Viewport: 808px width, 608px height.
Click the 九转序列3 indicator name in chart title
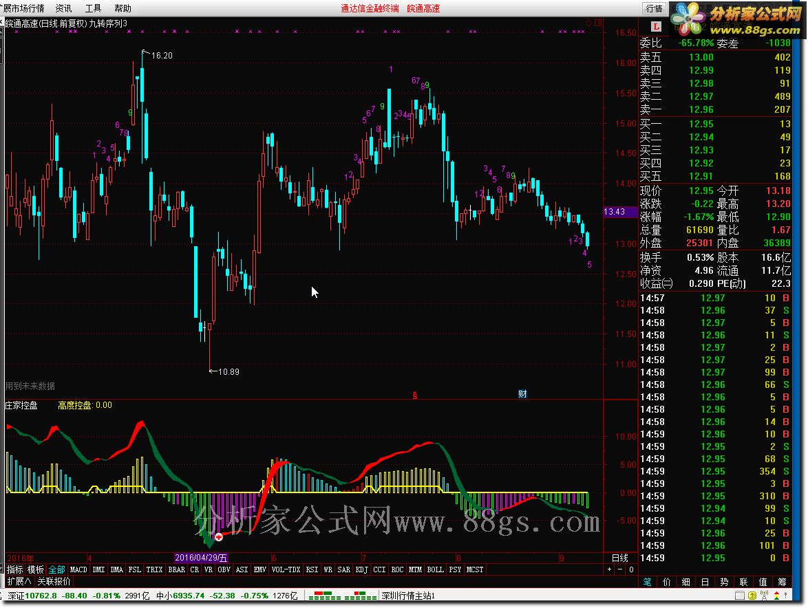coord(107,23)
